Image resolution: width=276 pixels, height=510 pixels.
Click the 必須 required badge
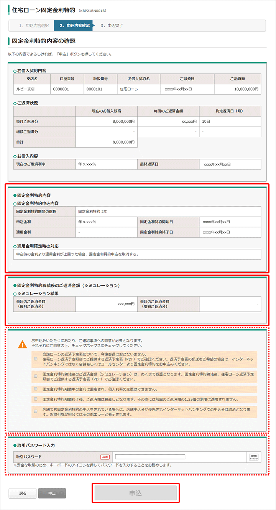pyautogui.click(x=105, y=457)
